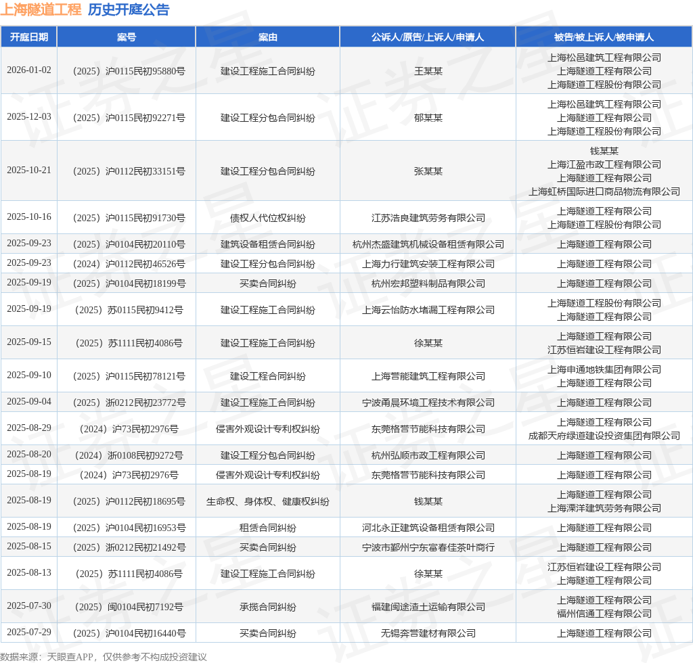The height and width of the screenshot is (663, 693).
Task: Click the date cell 2025-09-15
Action: click(28, 342)
